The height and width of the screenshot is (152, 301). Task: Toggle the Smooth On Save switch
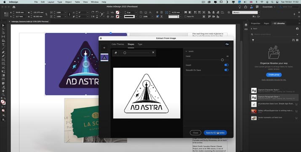[x=226, y=70]
